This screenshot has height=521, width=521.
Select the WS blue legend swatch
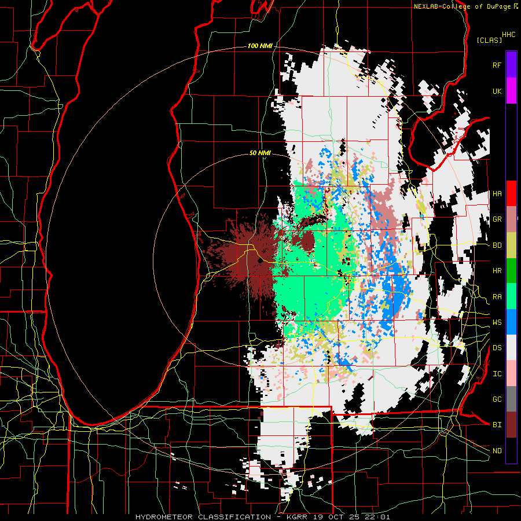(x=511, y=322)
